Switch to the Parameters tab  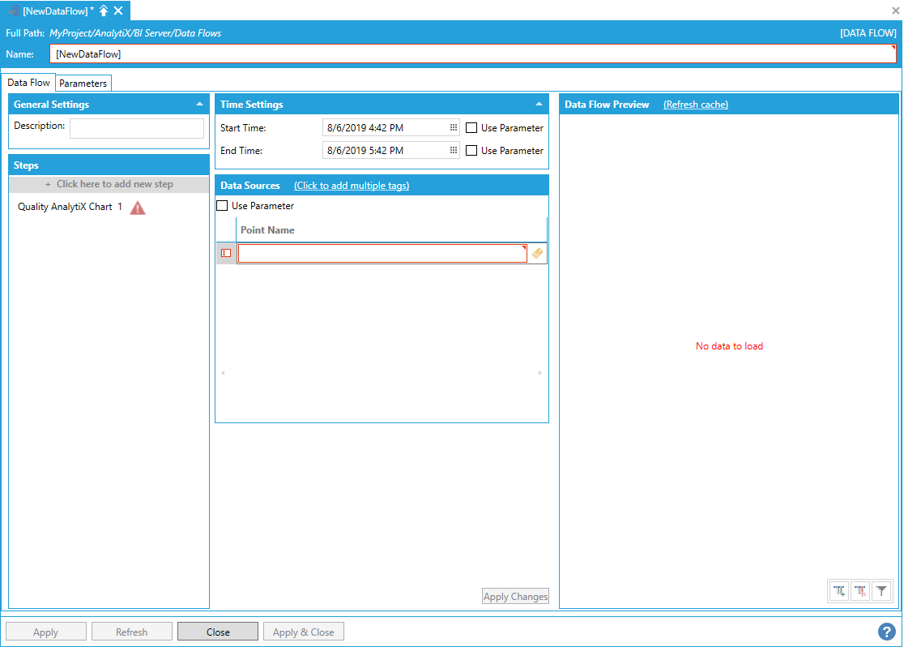coord(83,84)
